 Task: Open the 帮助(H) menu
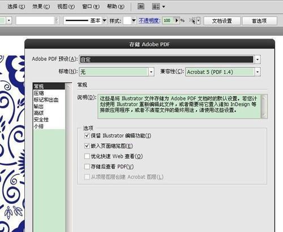(115, 7)
